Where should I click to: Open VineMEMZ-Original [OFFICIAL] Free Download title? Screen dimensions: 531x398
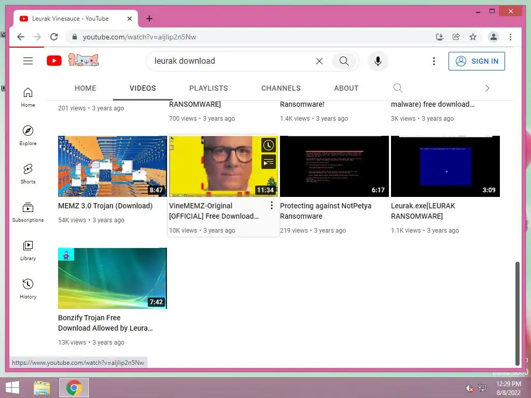click(x=214, y=211)
